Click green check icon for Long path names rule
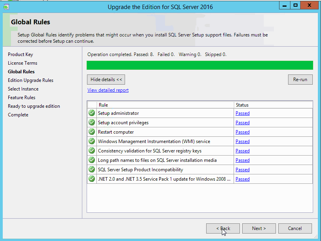The height and width of the screenshot is (241, 321). [x=92, y=160]
